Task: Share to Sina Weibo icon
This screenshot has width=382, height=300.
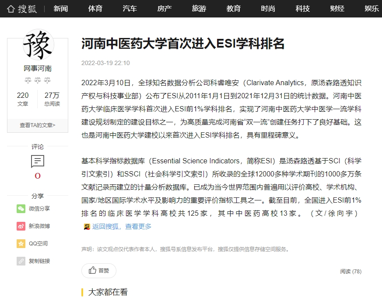Action: tap(21, 226)
